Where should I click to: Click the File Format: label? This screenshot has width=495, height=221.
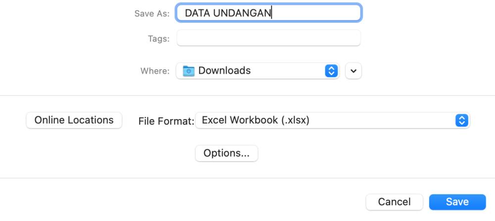coord(166,121)
